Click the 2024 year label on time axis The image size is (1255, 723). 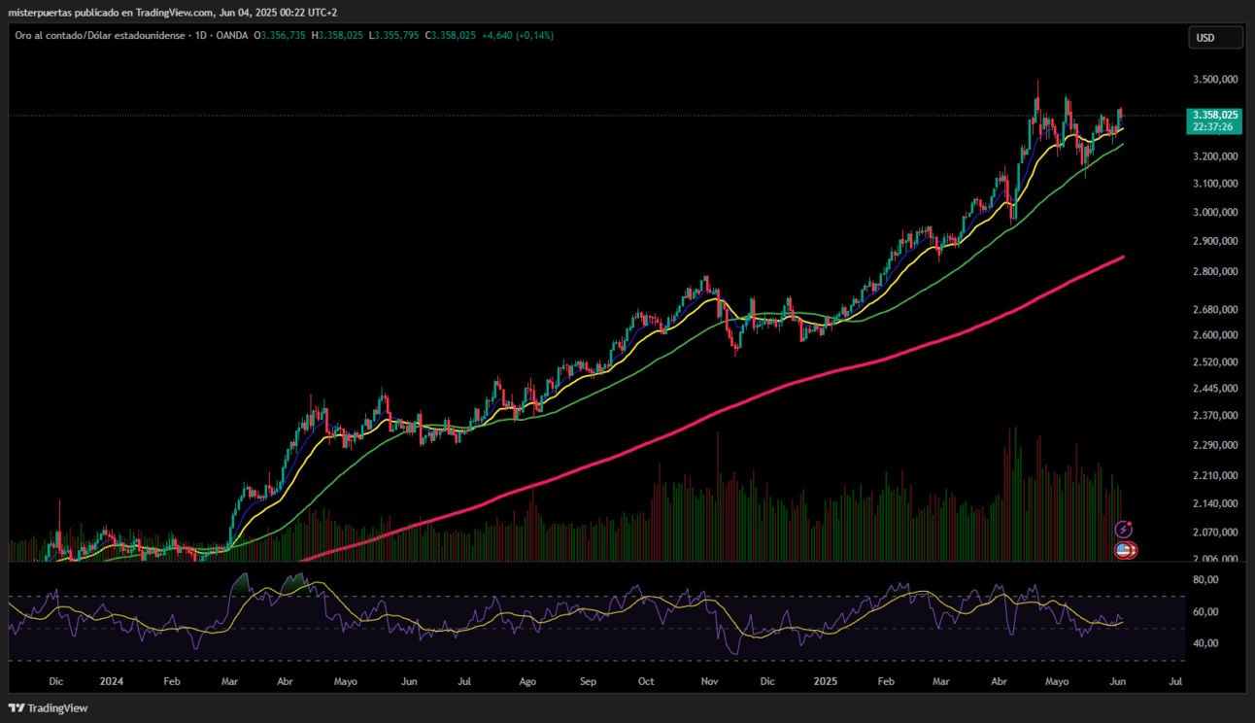(x=111, y=682)
